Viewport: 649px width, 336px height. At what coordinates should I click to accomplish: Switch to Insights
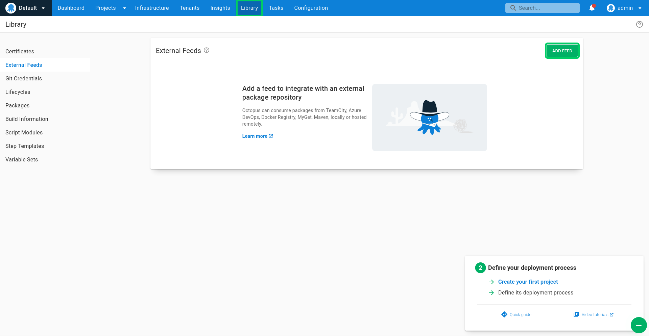tap(220, 8)
